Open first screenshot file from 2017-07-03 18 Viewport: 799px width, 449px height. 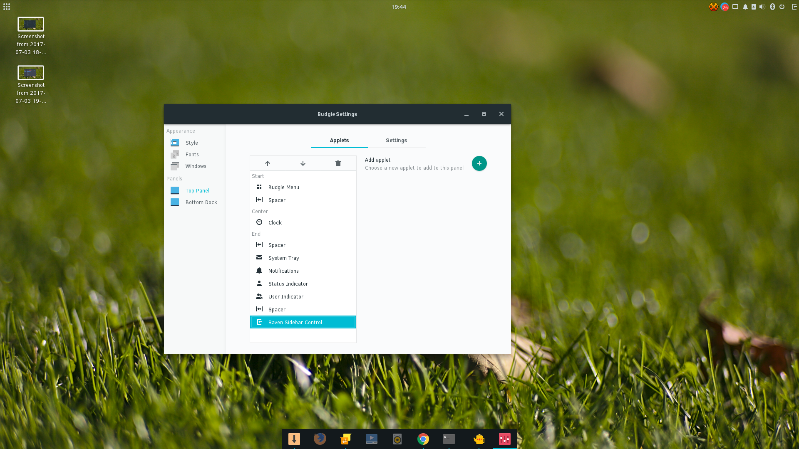click(31, 37)
